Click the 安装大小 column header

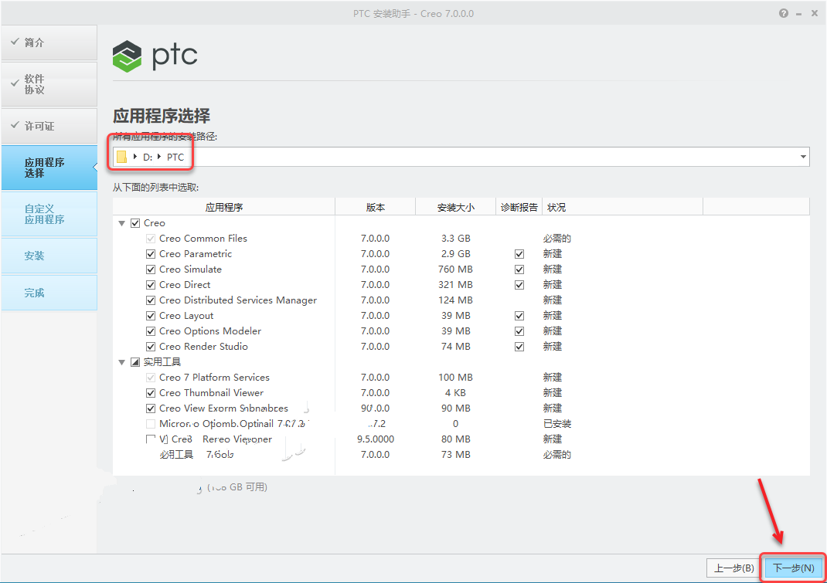(456, 207)
